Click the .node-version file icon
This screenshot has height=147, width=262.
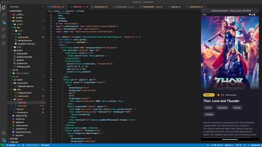coord(14,125)
